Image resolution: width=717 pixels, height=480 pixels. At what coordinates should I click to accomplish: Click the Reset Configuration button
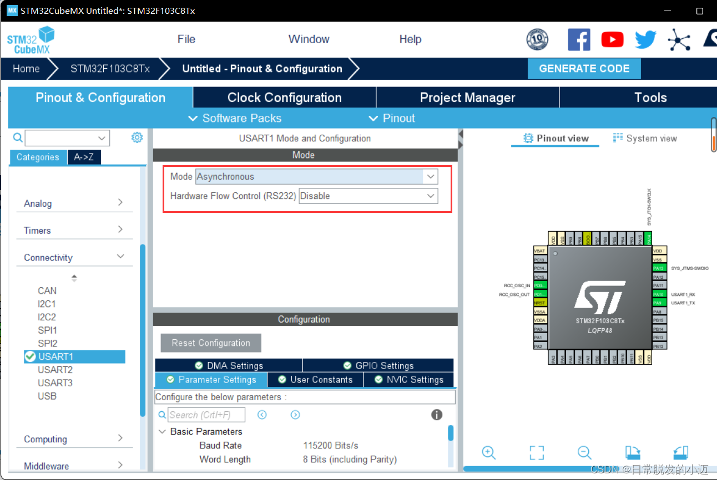pos(211,343)
